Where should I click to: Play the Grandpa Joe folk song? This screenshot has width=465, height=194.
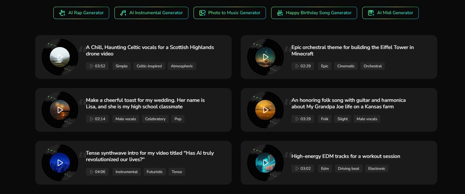[x=265, y=110]
